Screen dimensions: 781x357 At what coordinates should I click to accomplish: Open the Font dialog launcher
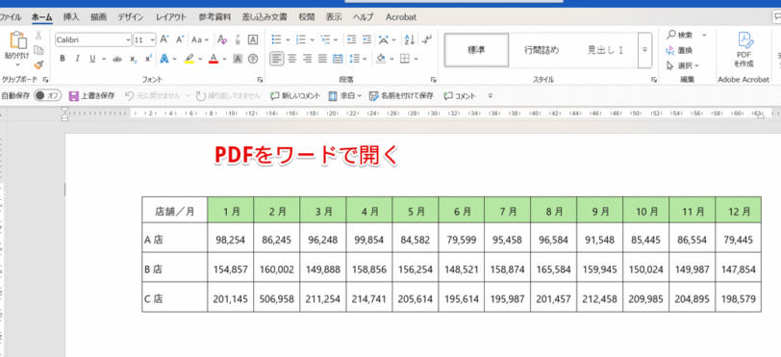[260, 80]
